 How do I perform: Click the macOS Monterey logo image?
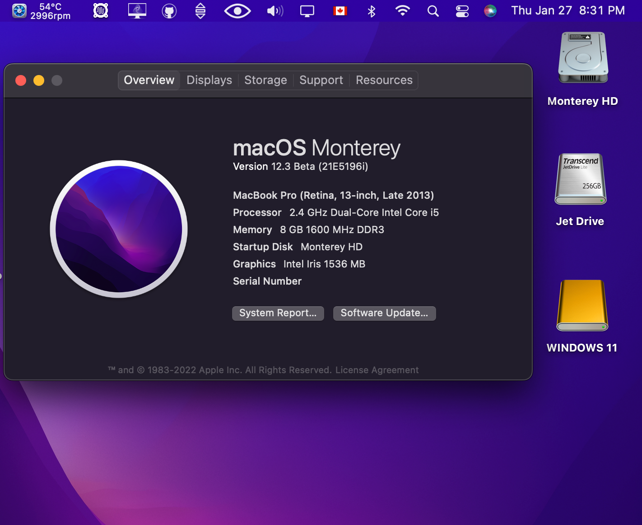coord(119,229)
